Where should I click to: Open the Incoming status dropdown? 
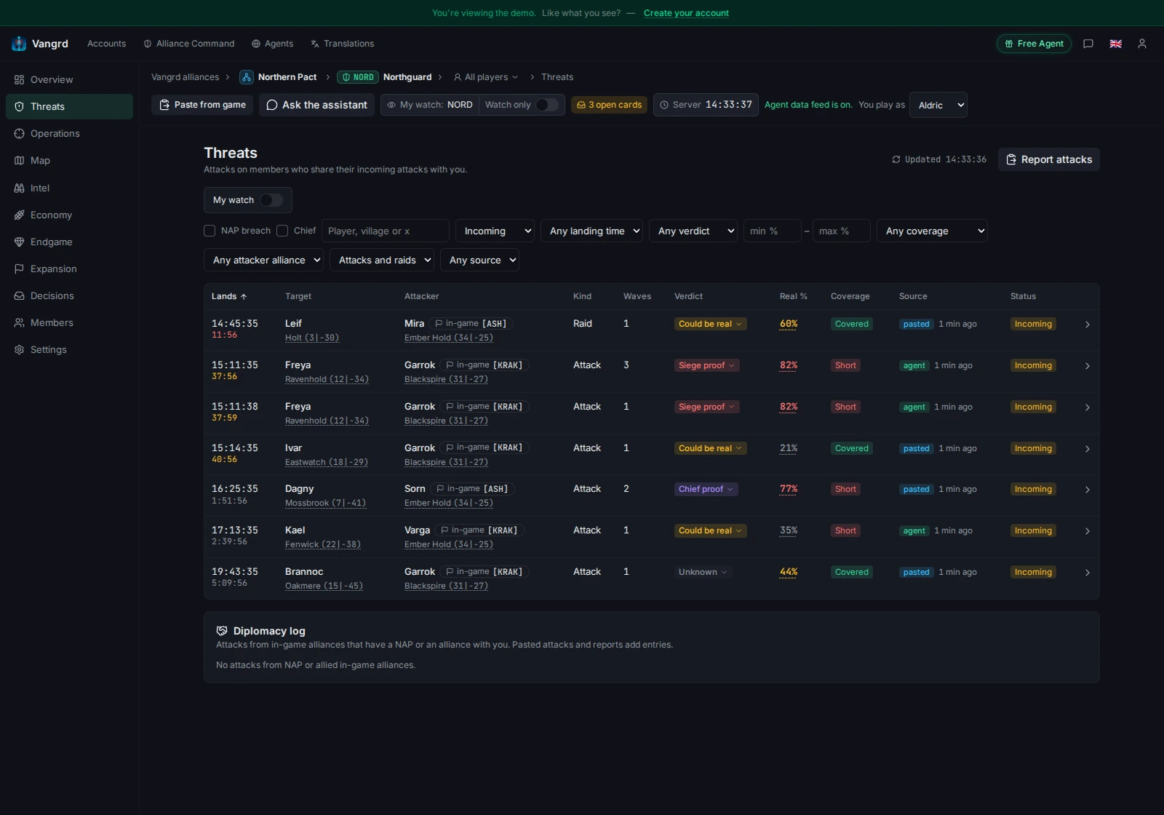[x=495, y=231]
